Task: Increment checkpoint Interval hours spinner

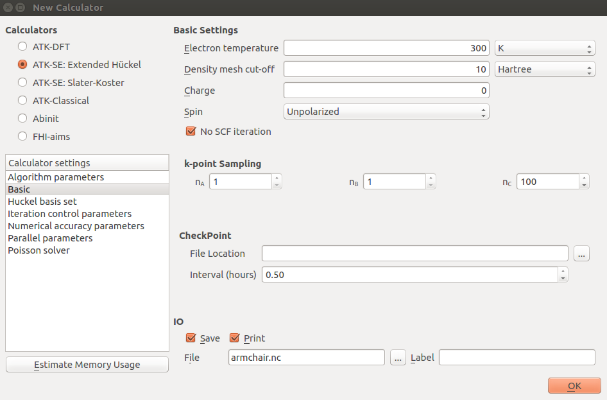Action: point(563,271)
